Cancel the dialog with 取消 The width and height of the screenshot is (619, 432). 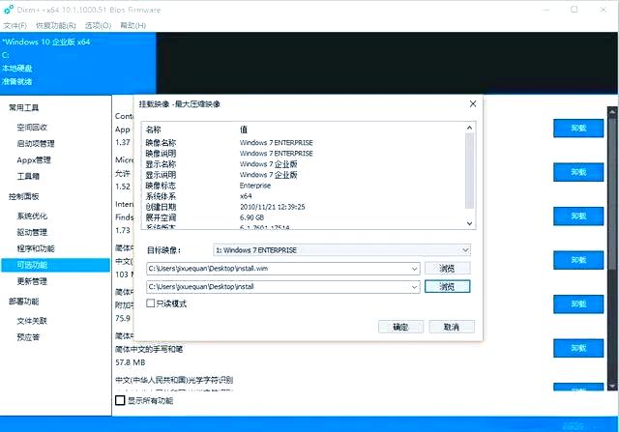point(452,327)
